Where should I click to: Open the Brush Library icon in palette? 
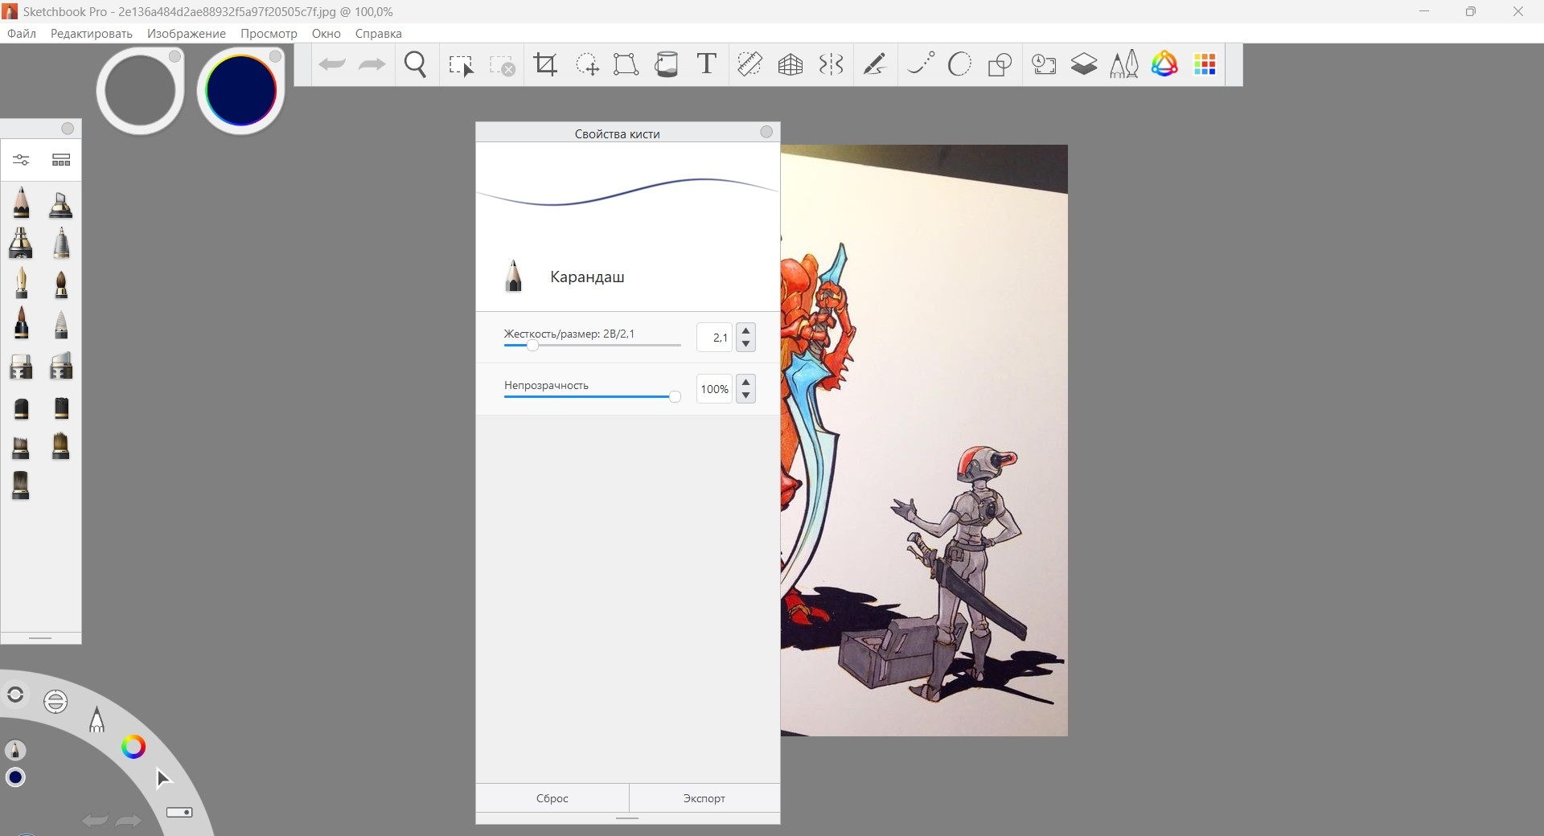click(61, 160)
